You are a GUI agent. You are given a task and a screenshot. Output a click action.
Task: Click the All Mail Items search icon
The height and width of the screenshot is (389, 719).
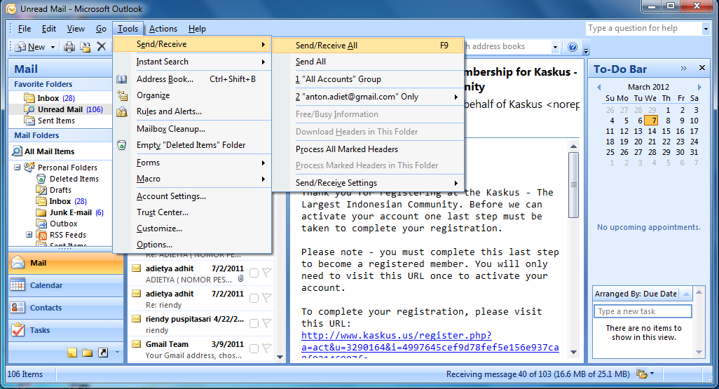click(18, 151)
